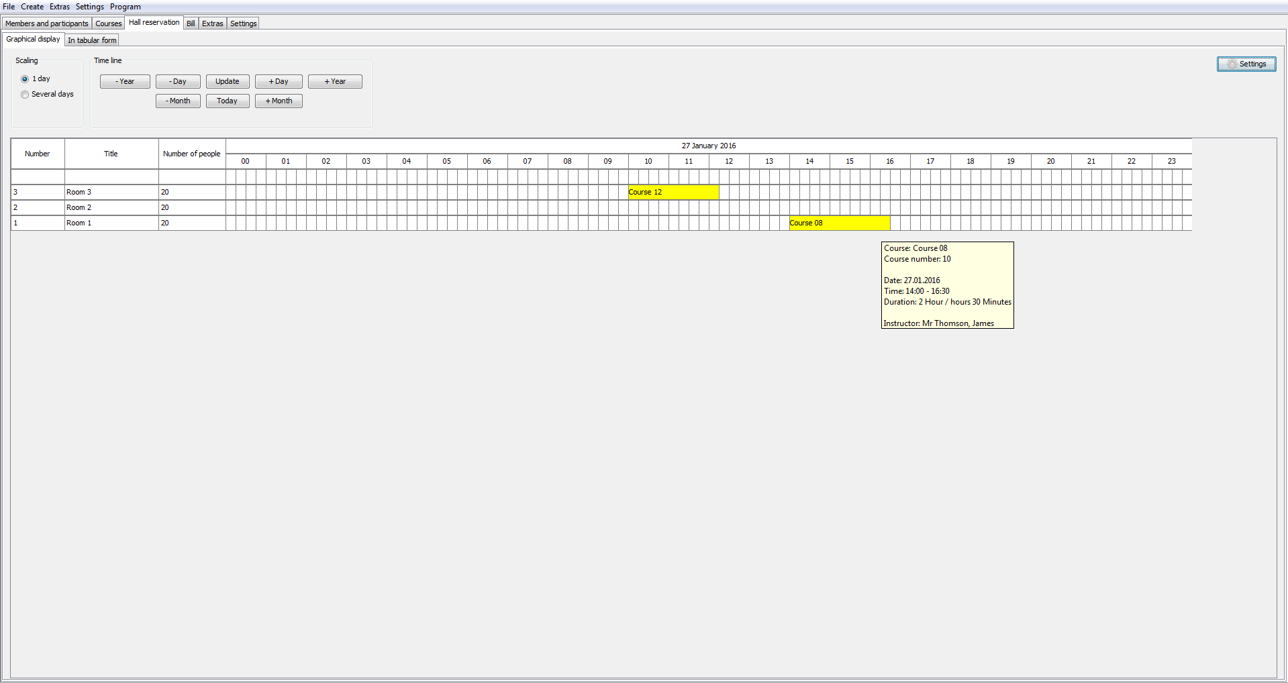
Task: Click the 16 hour header
Action: tap(890, 162)
